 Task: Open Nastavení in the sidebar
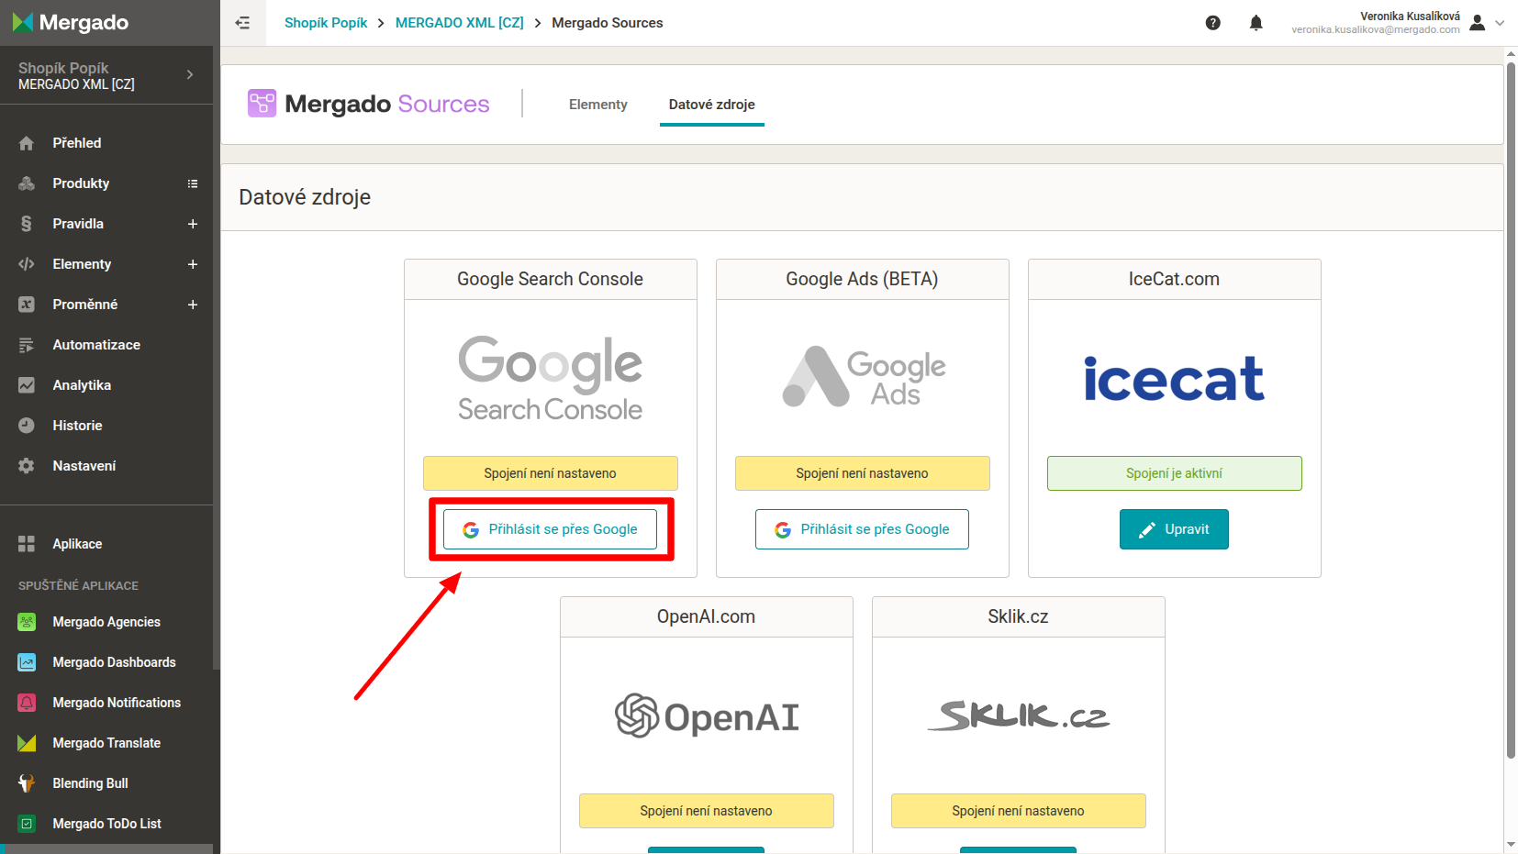[84, 466]
